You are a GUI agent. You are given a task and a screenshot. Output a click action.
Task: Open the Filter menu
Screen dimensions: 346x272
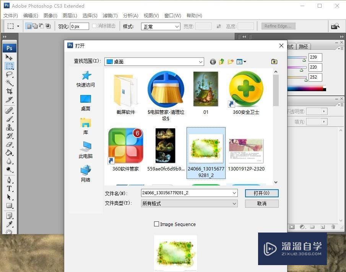[x=110, y=15]
